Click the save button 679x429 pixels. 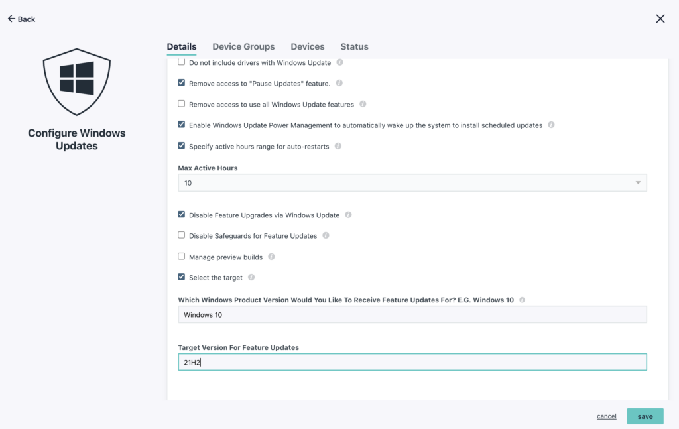pos(645,416)
